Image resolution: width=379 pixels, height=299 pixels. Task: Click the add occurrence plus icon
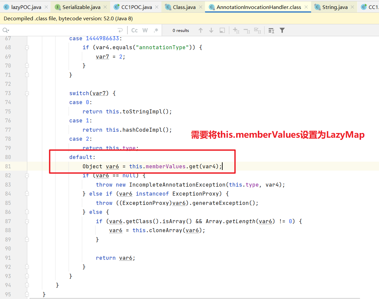pos(236,30)
